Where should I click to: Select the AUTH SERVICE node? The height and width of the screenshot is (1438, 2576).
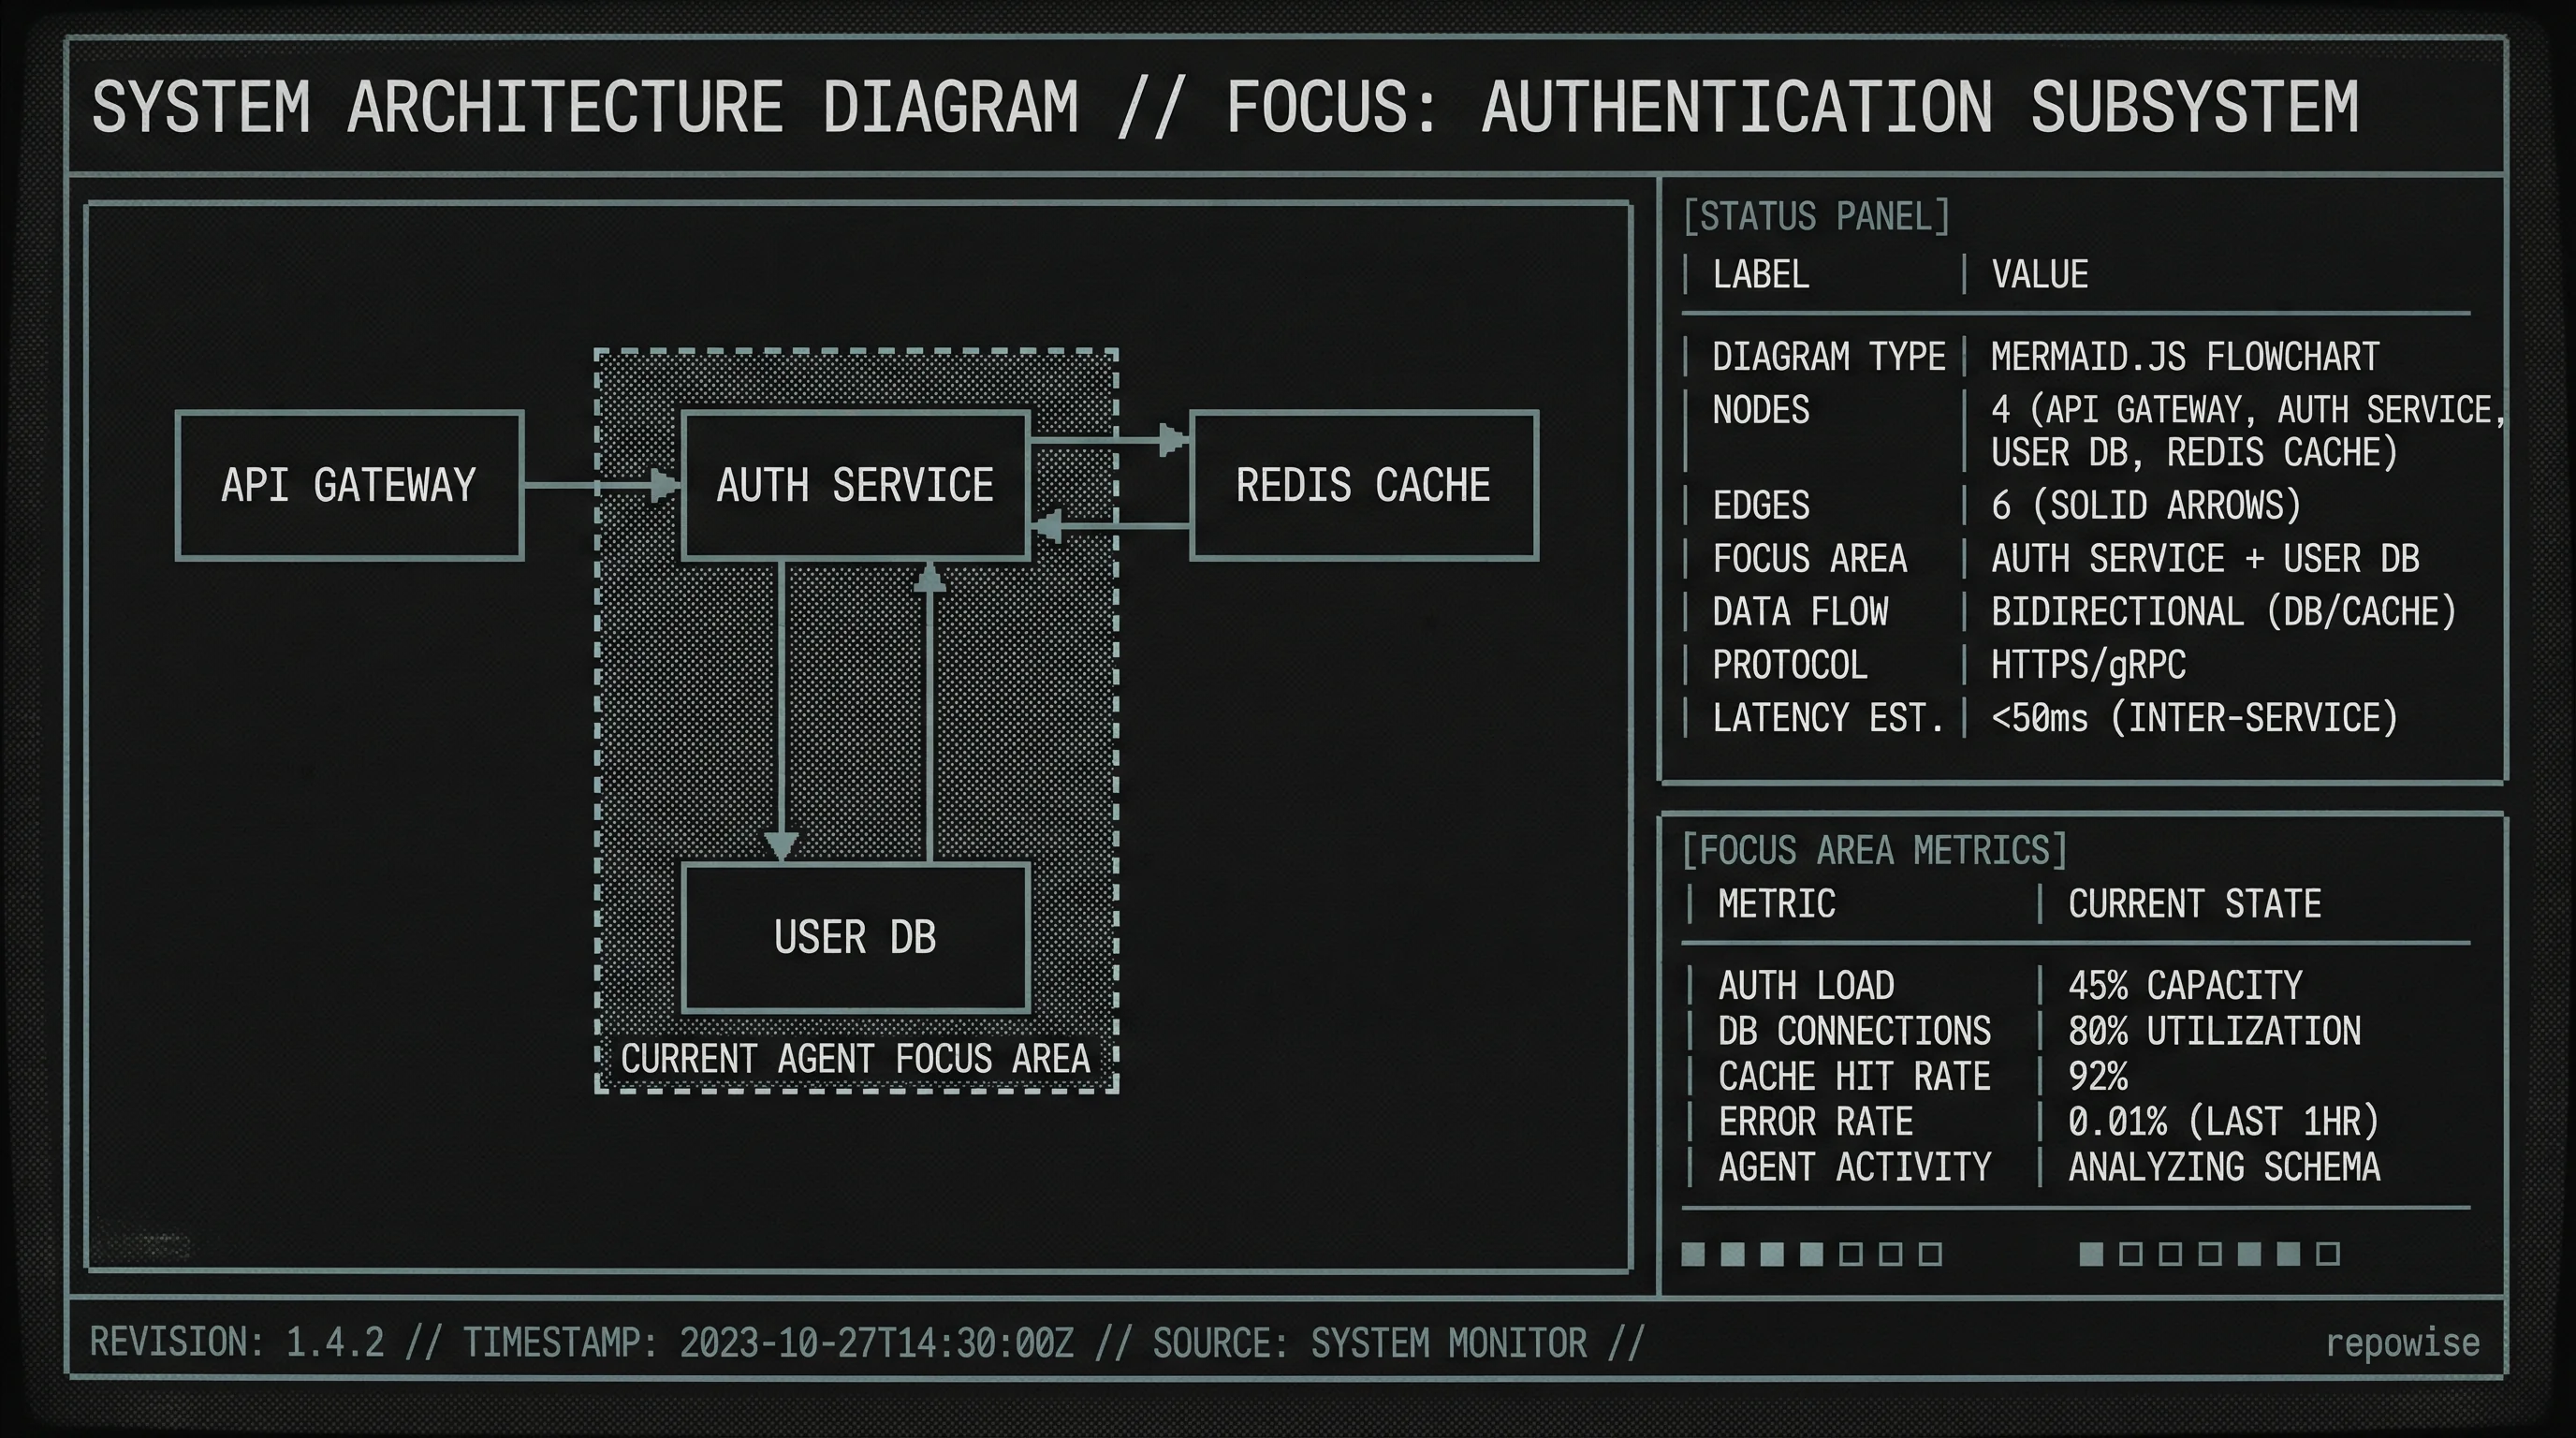point(855,487)
